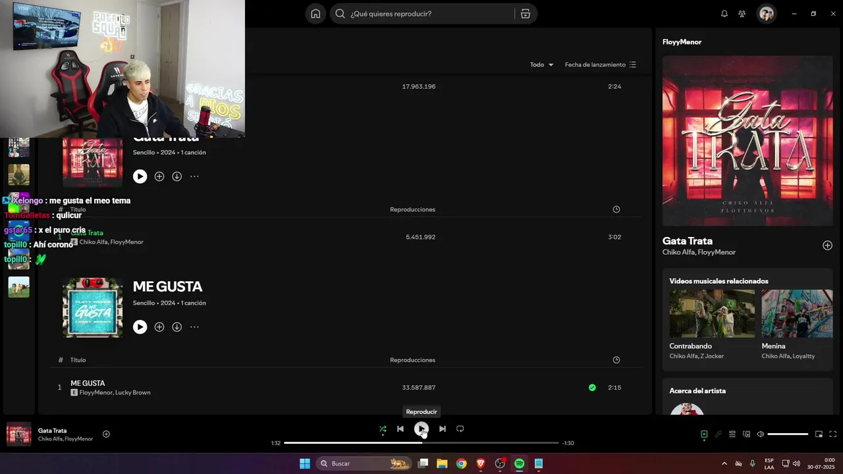
Task: Add Gata Trata via plus in Now Playing panel
Action: pyautogui.click(x=827, y=246)
